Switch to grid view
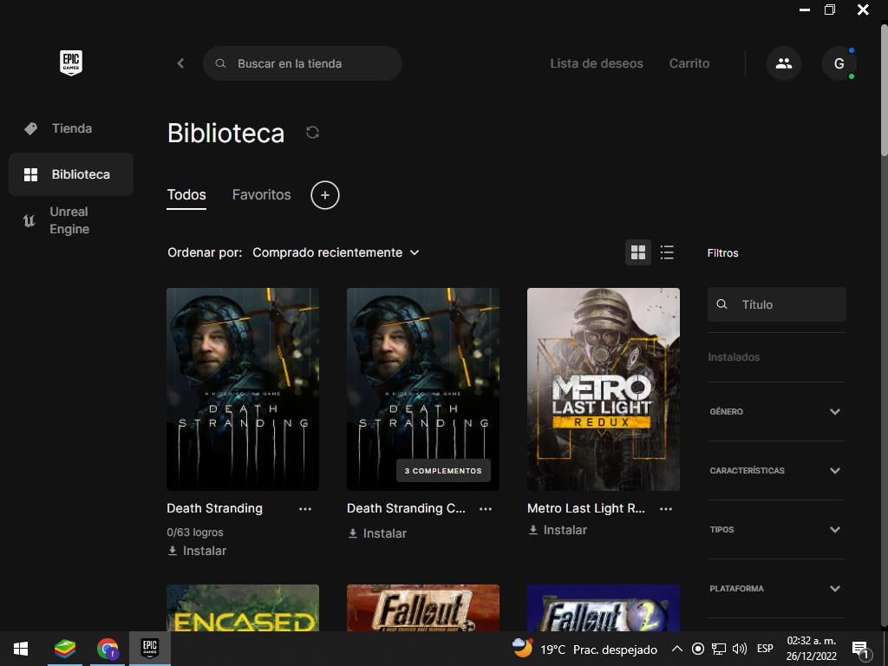 pos(638,252)
